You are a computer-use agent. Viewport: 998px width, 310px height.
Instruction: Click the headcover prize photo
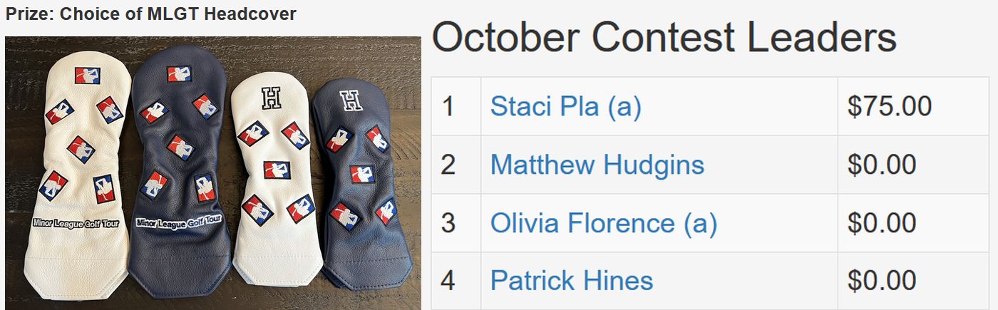coord(213,173)
